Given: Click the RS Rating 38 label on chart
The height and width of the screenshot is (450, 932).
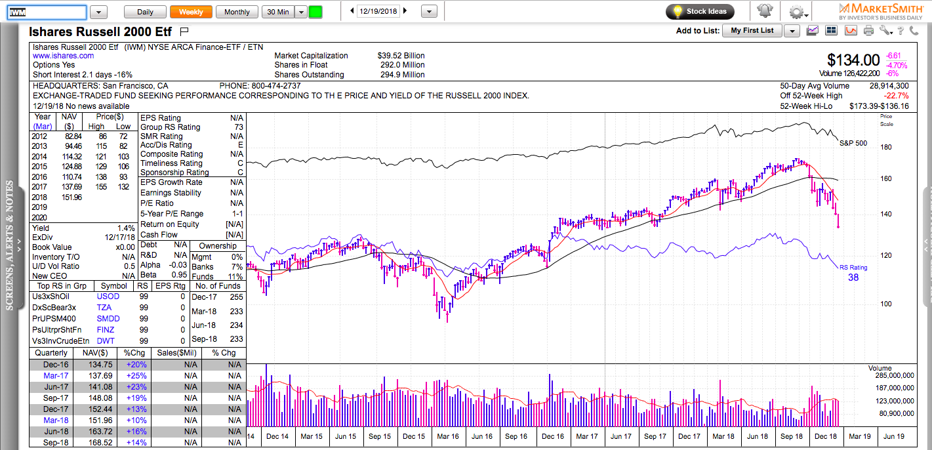Looking at the screenshot, I should (853, 272).
